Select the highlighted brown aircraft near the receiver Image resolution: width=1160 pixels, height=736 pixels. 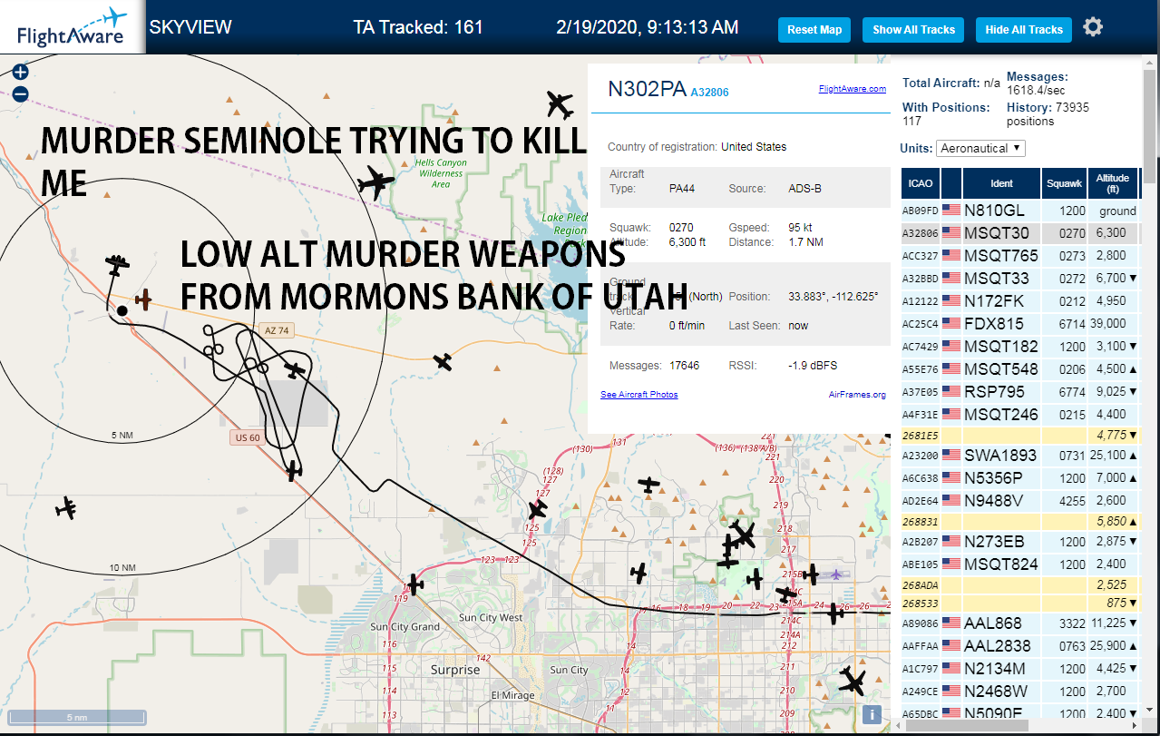(x=143, y=299)
